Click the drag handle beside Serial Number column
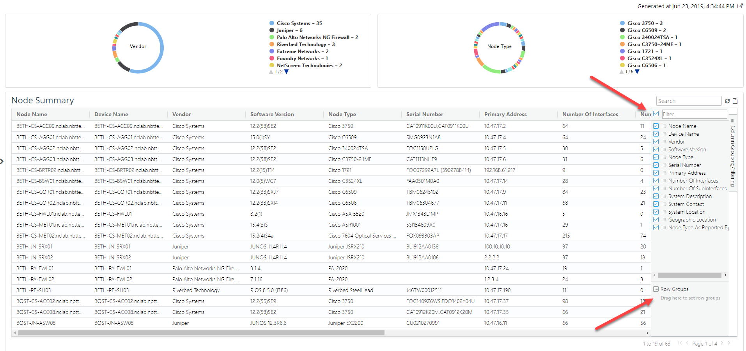Viewport: 746px width, 351px height. pos(664,165)
